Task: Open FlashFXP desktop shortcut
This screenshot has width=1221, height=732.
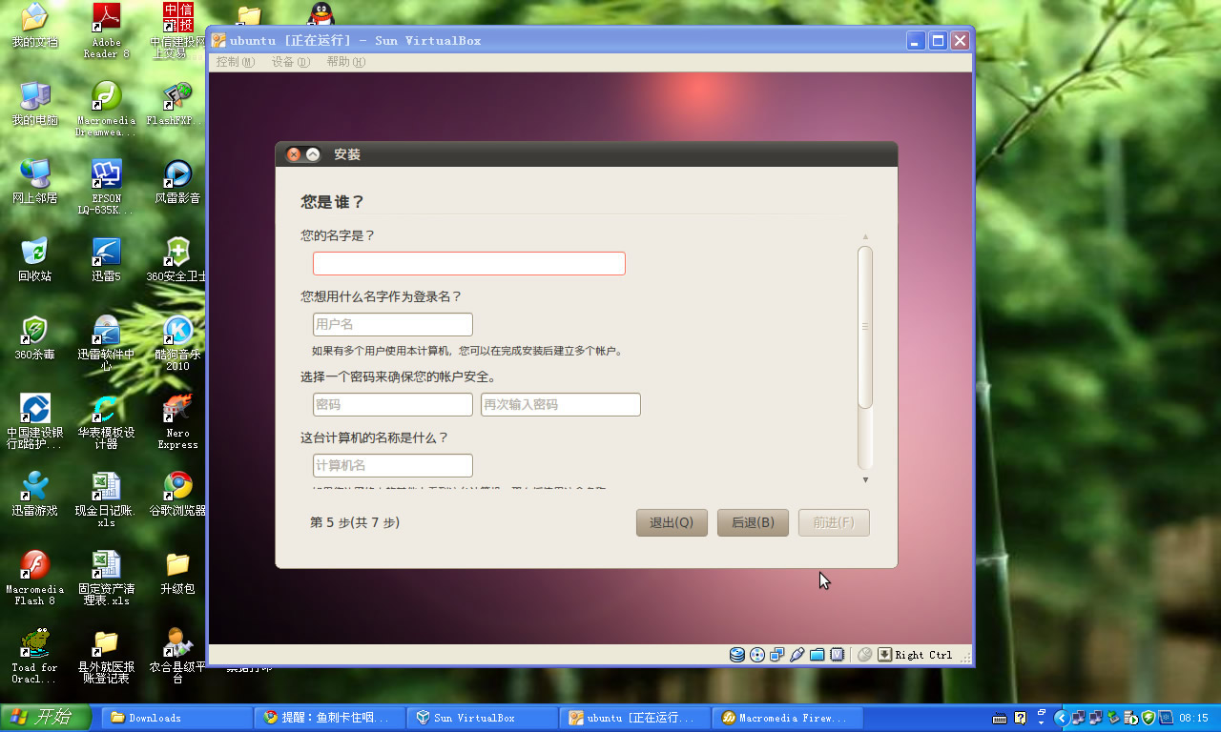Action: click(x=177, y=104)
